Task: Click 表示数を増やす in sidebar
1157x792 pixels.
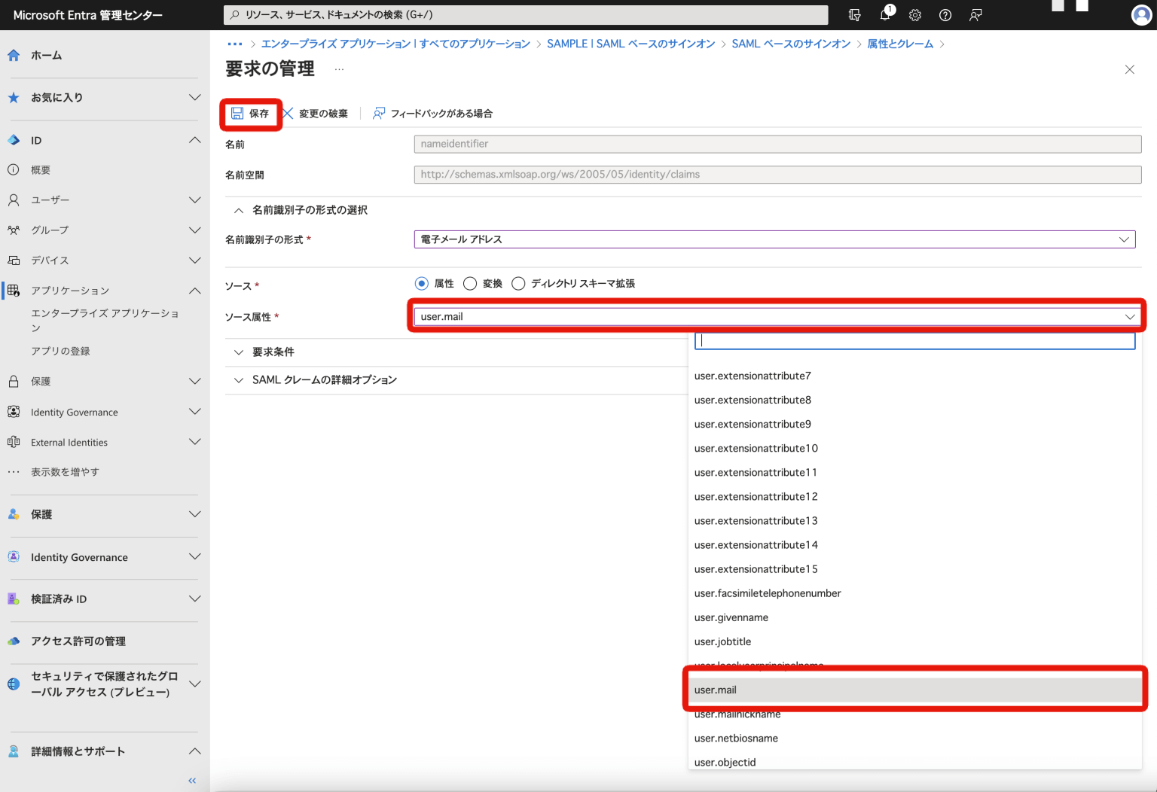Action: click(65, 472)
